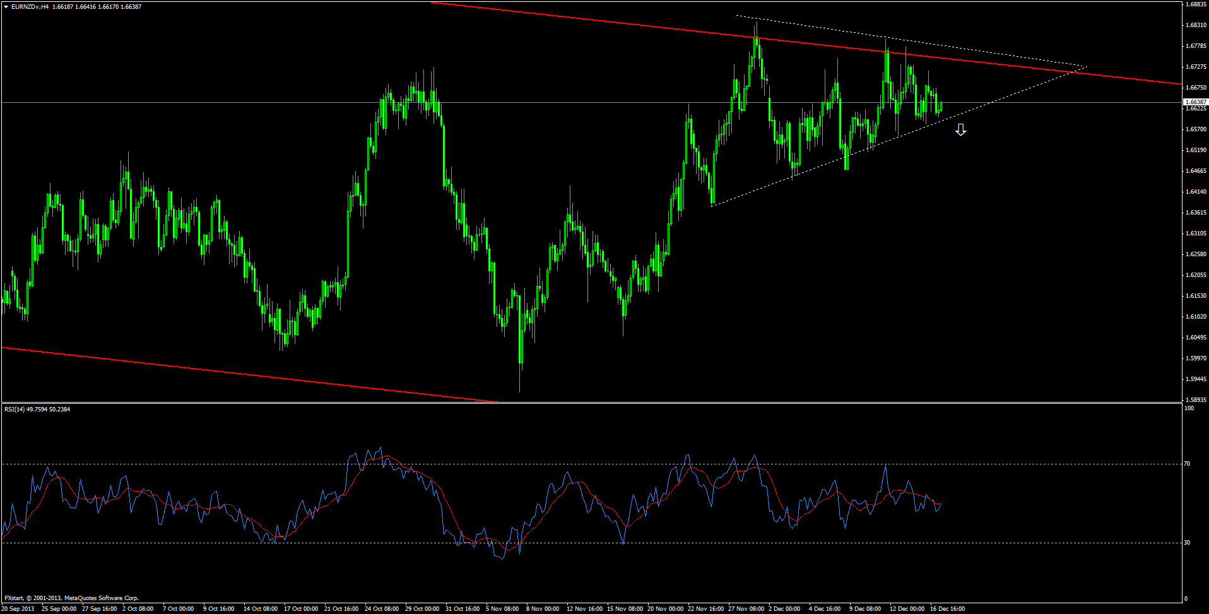Click the open price 1.66187 in chart header
The width and height of the screenshot is (1209, 614).
(x=63, y=7)
